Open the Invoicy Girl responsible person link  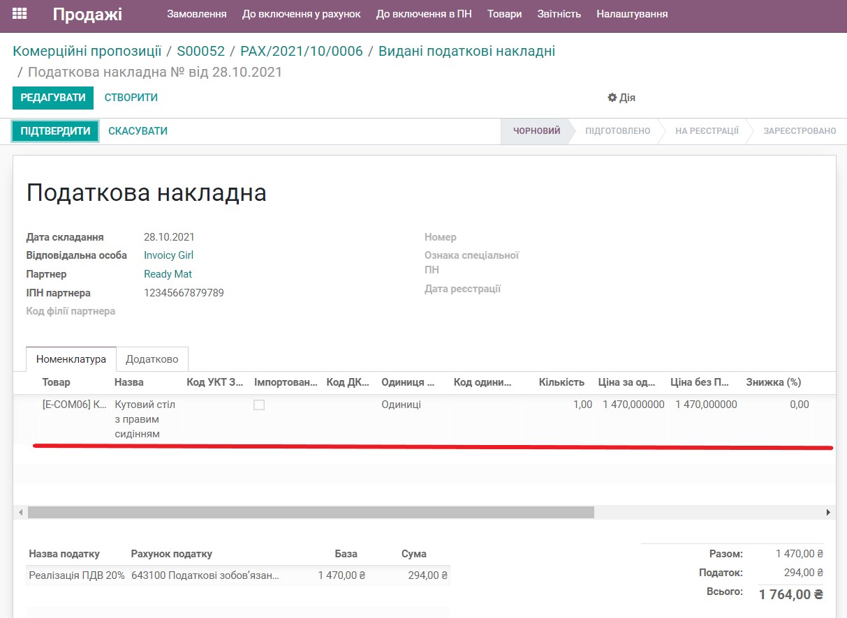click(x=168, y=255)
